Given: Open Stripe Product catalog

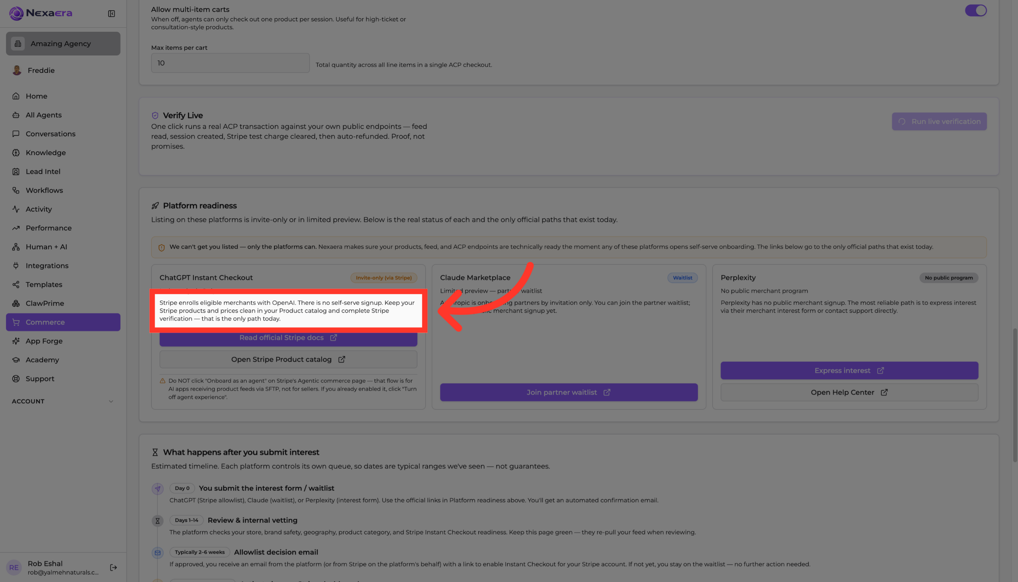Looking at the screenshot, I should 288,359.
